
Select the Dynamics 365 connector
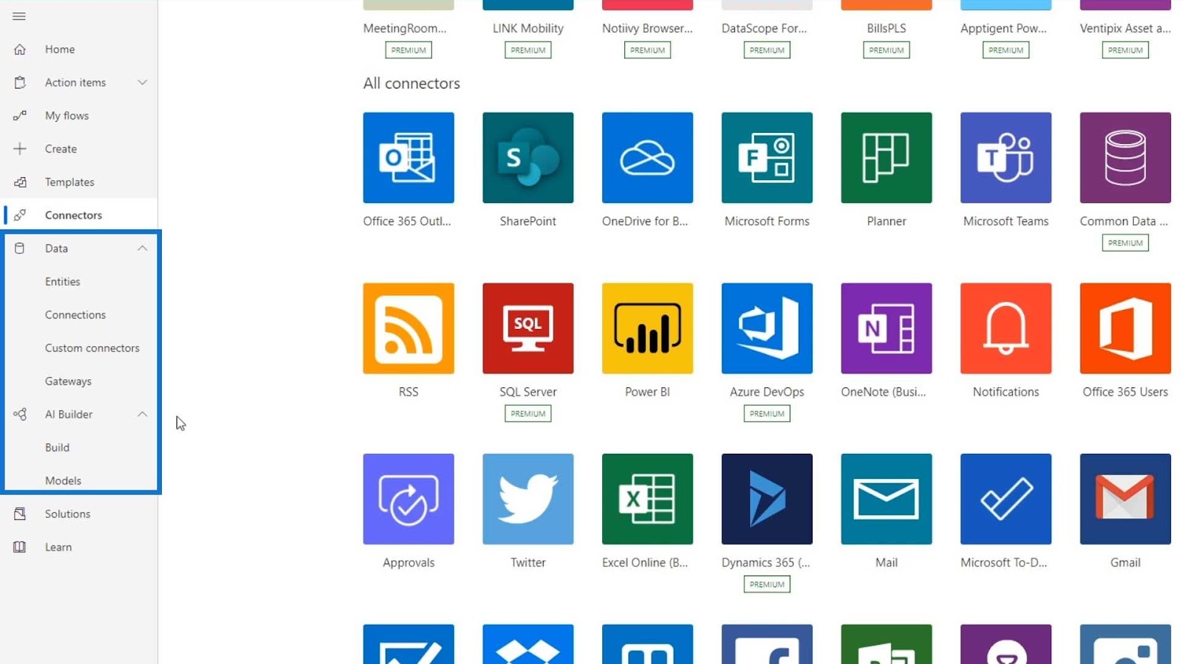(767, 499)
